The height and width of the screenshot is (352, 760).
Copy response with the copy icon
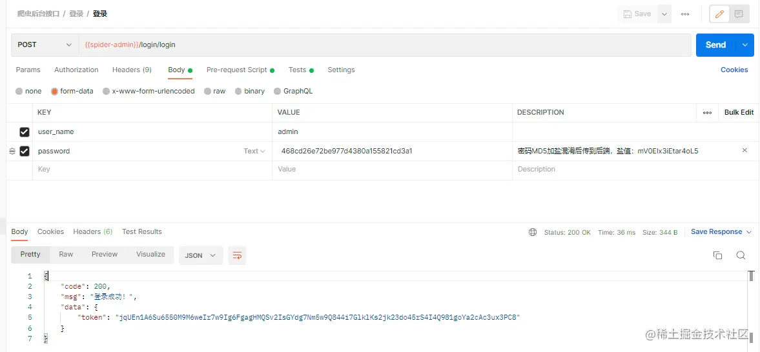(717, 255)
